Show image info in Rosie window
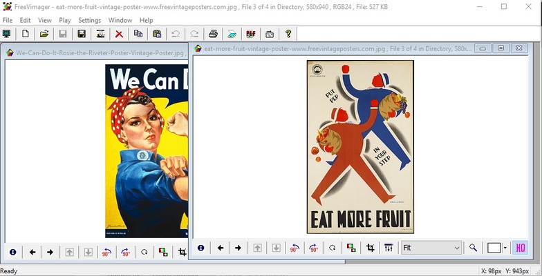The width and height of the screenshot is (542, 276). pyautogui.click(x=12, y=253)
